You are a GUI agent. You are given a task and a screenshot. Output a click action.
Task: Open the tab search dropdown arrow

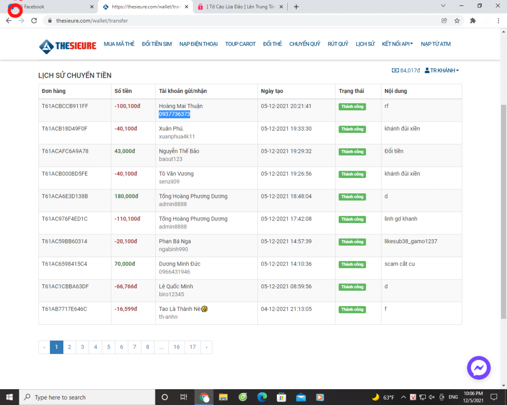[x=443, y=6]
